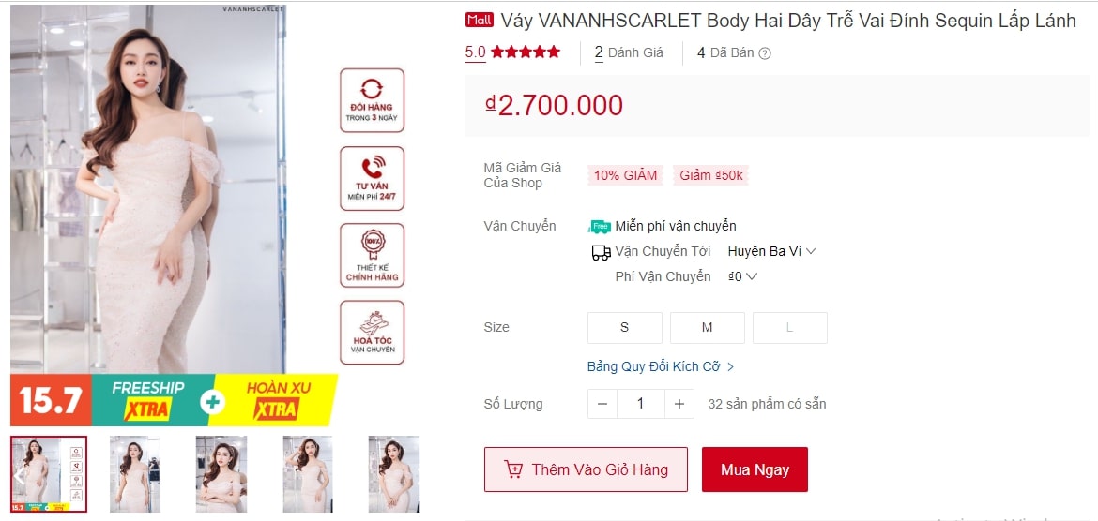Image resolution: width=1098 pixels, height=521 pixels.
Task: Go to previous thumbnail with left arrow
Action: click(19, 475)
